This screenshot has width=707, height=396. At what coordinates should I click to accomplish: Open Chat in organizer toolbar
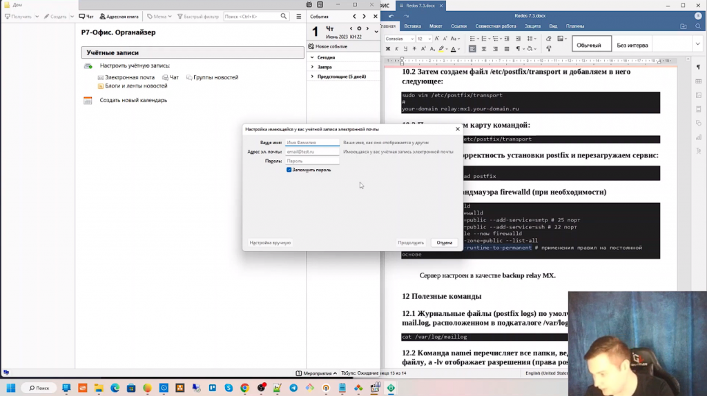[x=86, y=17]
